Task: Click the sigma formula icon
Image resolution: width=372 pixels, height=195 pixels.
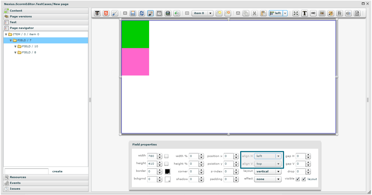Action: (x=357, y=13)
